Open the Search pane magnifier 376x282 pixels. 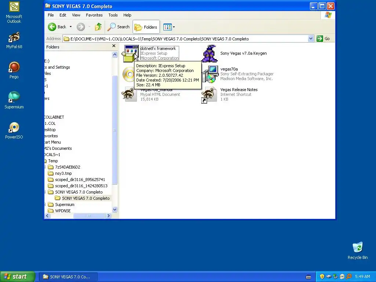point(111,27)
